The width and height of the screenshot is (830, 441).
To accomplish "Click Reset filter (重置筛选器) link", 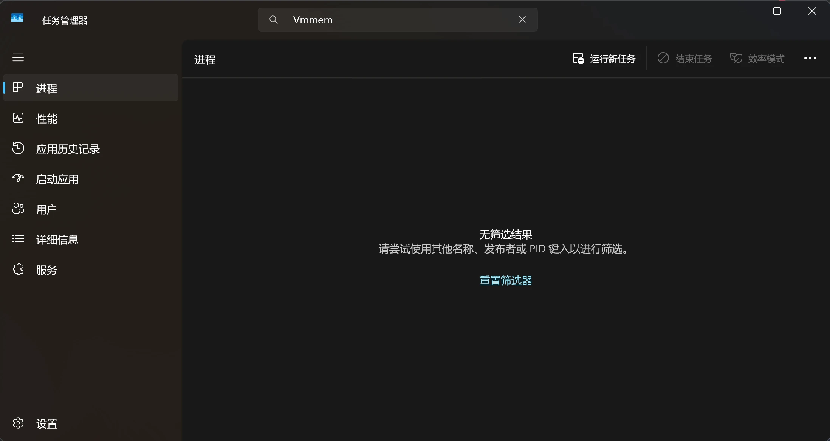I will (x=506, y=280).
